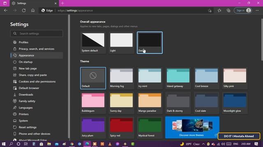This screenshot has height=147, width=263.
Task: Apply the Morning fog theme
Action: [122, 78]
